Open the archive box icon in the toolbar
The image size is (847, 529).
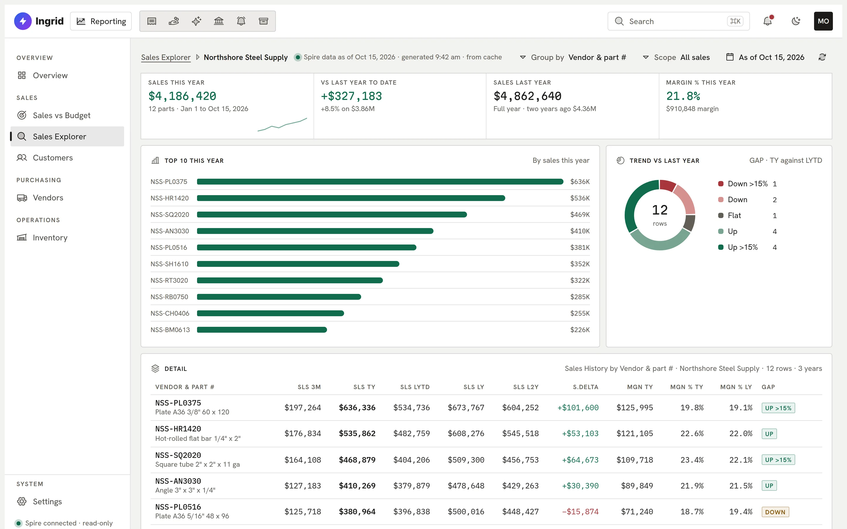264,21
